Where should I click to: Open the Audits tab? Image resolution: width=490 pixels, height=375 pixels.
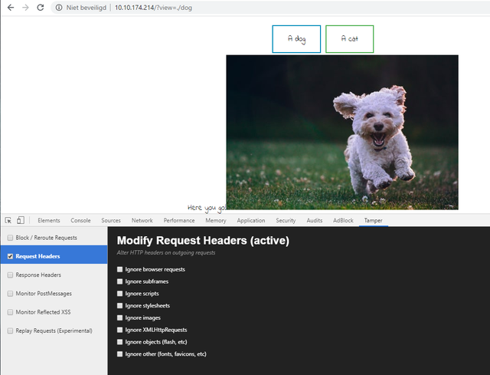(x=315, y=220)
